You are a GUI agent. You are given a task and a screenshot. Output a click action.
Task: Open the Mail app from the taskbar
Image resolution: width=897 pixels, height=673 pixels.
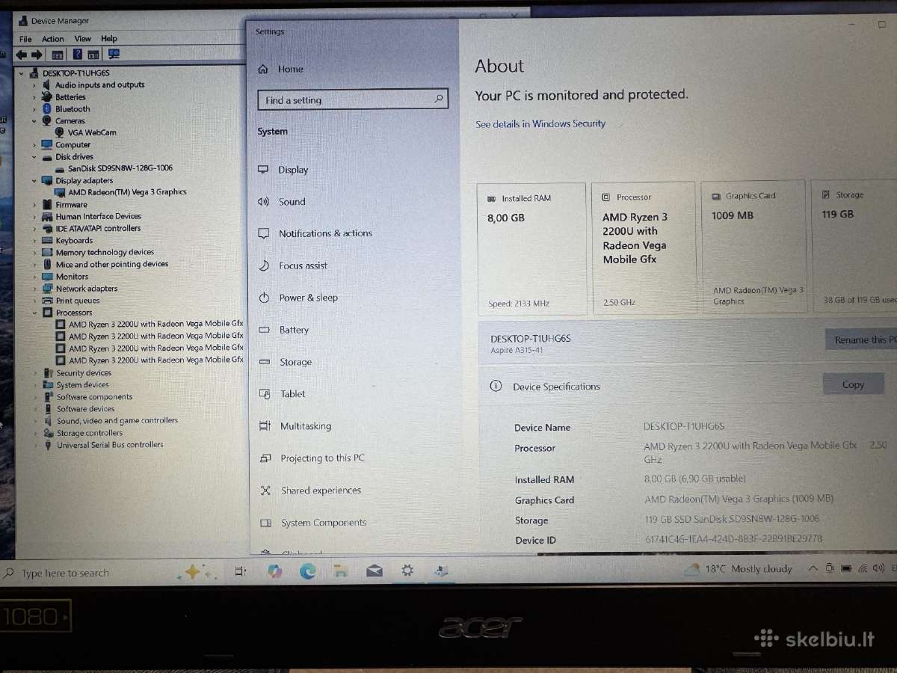(x=374, y=571)
